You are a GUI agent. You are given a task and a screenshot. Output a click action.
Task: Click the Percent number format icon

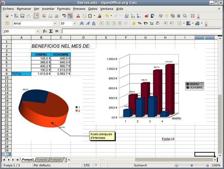click(140, 23)
